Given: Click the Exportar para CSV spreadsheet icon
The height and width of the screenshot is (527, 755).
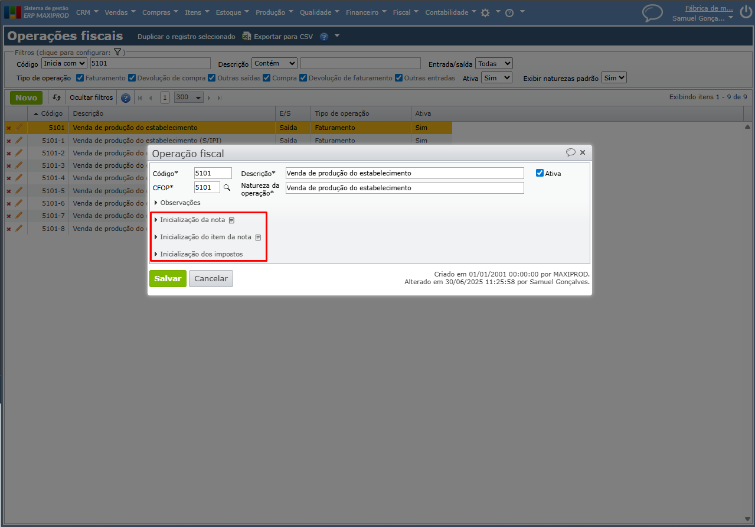Looking at the screenshot, I should coord(246,37).
